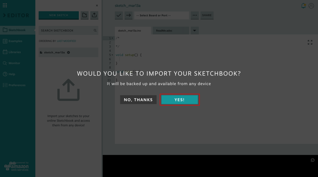Open the three-dots more options button

point(195,15)
